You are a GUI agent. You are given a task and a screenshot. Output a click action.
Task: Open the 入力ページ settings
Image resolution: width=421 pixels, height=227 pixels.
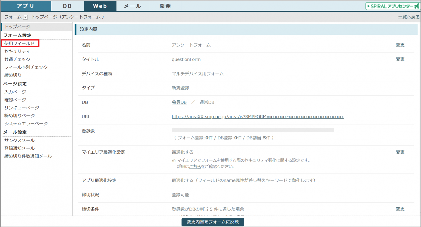(15, 92)
